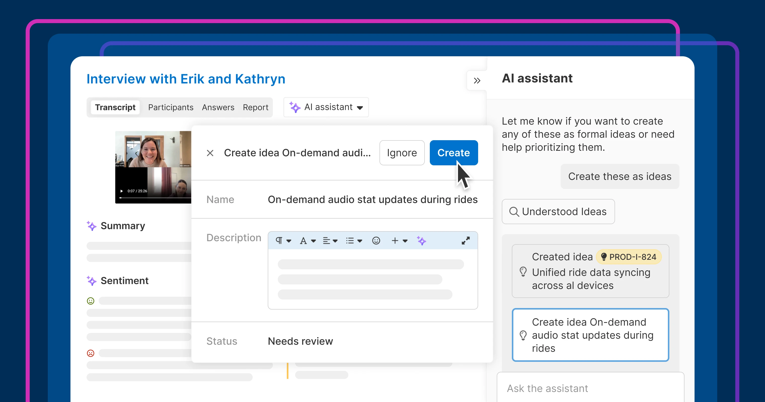Viewport: 765px width, 402px height.
Task: Click the Create these as ideas suggestion
Action: pos(620,176)
